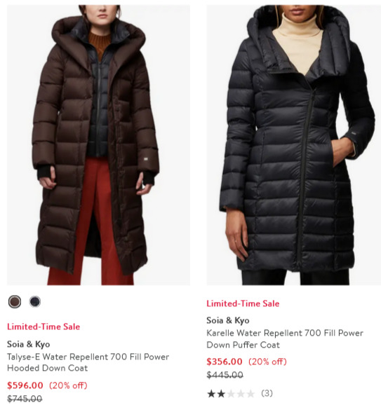Image resolution: width=381 pixels, height=405 pixels.
Task: Open the (3) reviews count
Action: [x=267, y=393]
